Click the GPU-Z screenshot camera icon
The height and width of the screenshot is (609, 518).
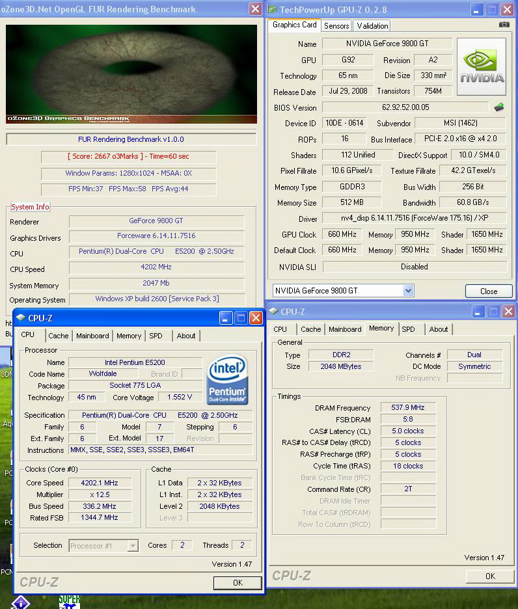tap(504, 25)
